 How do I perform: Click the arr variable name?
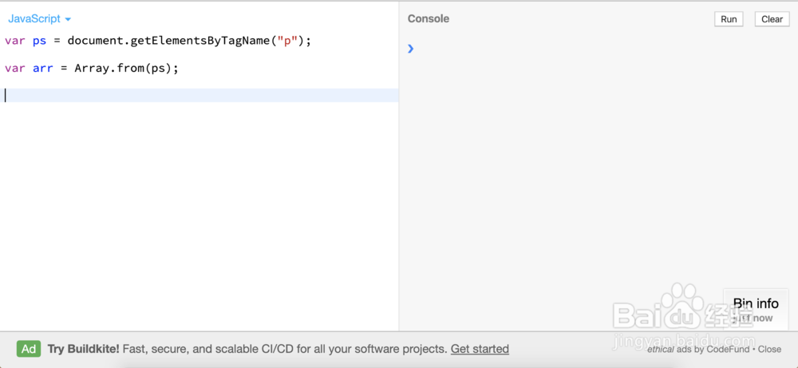click(43, 68)
